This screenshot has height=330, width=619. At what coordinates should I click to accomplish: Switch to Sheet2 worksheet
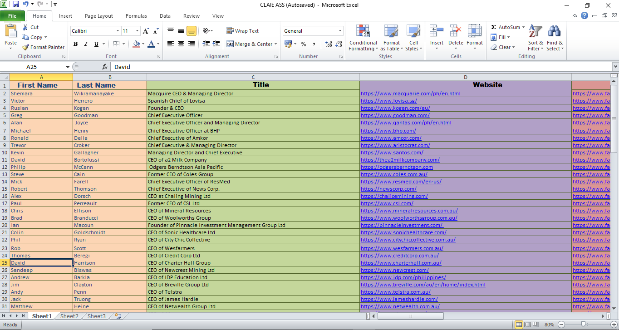click(69, 316)
